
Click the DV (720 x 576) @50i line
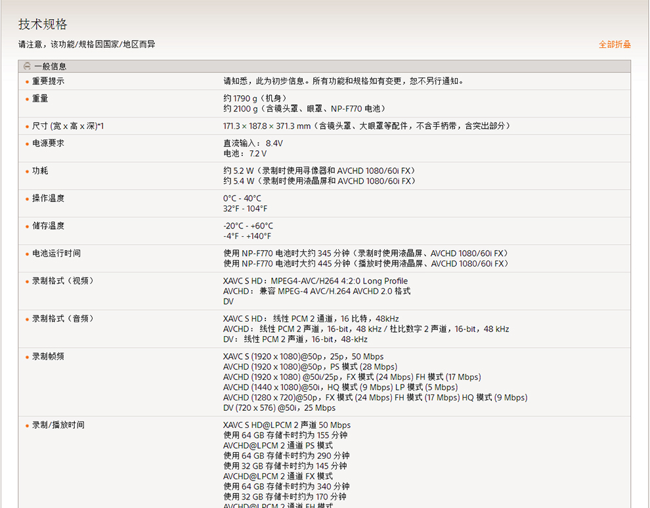(280, 408)
